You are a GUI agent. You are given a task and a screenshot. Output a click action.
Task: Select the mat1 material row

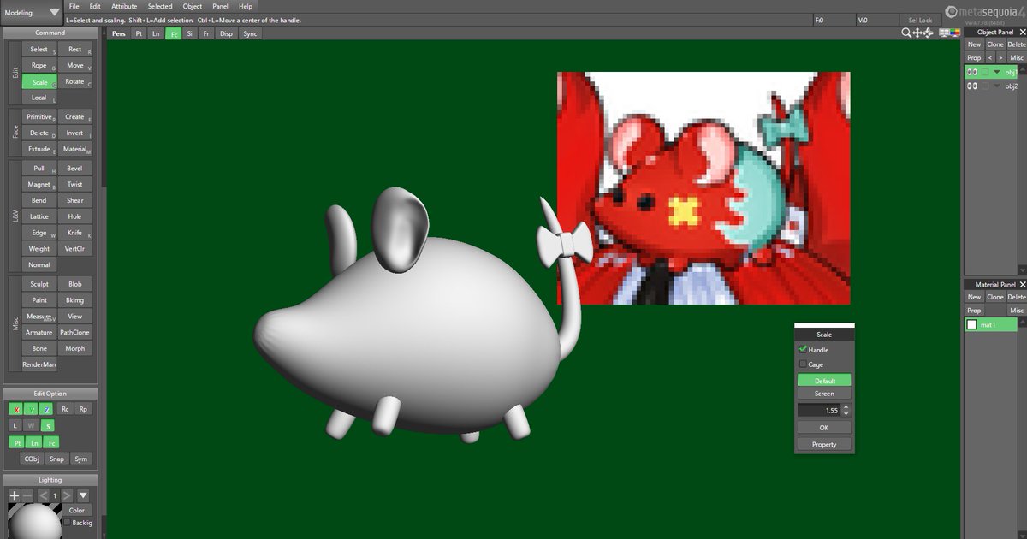click(991, 324)
